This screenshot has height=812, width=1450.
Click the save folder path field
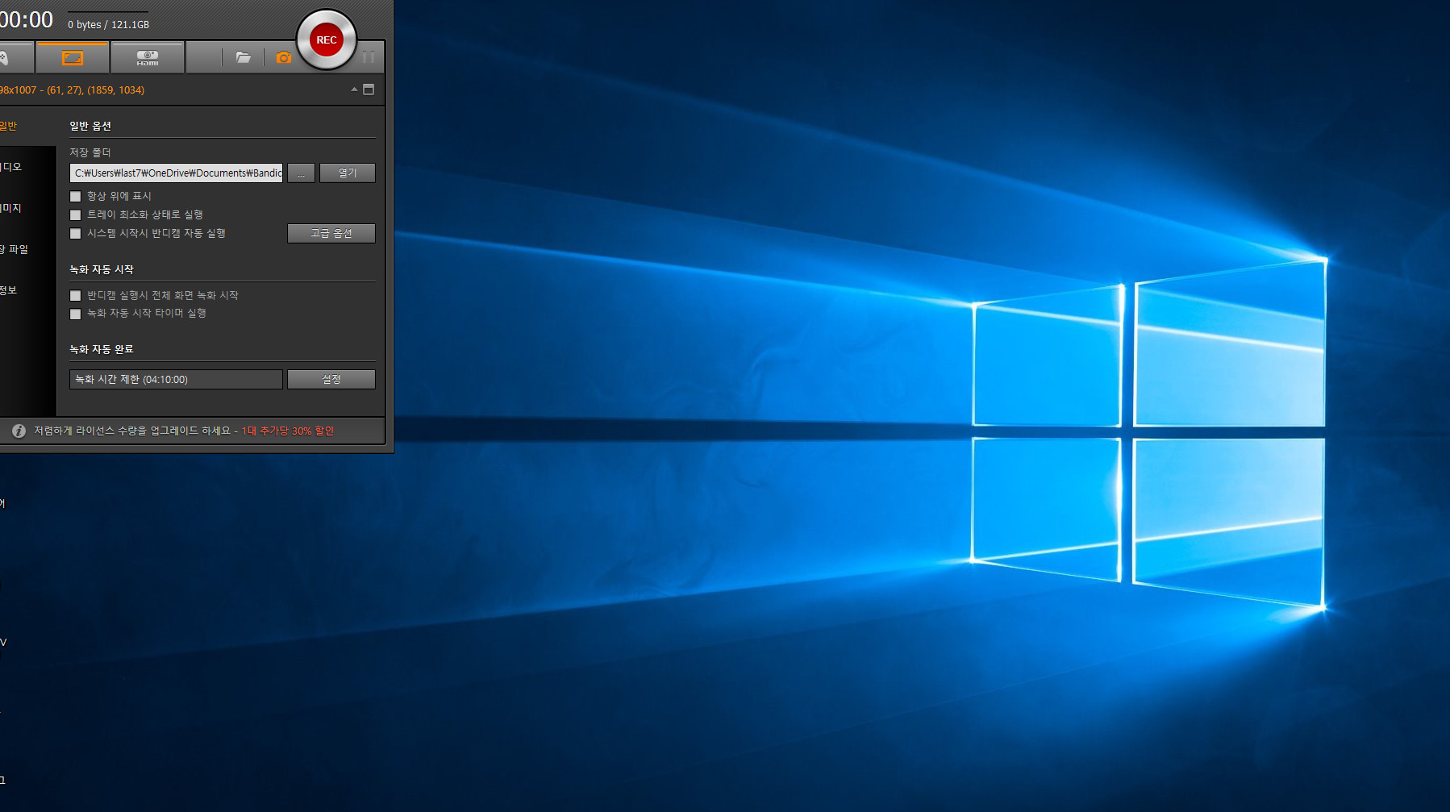point(176,173)
